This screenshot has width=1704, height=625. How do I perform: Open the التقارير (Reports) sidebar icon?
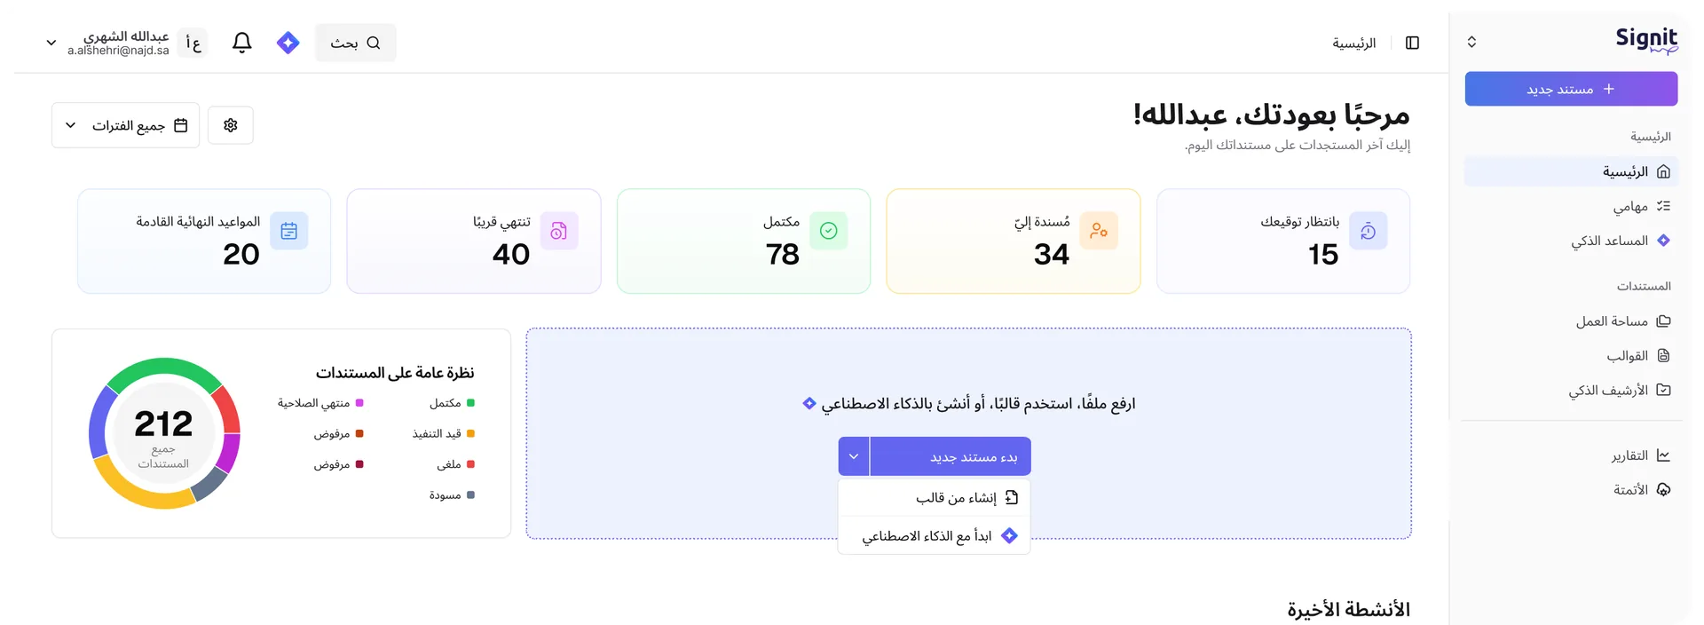point(1663,455)
